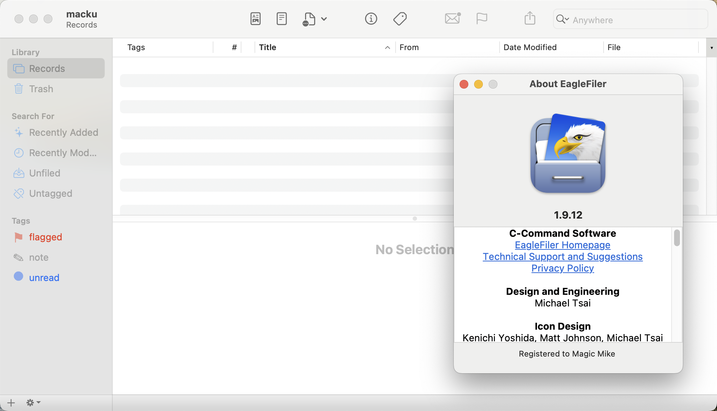This screenshot has width=717, height=411.
Task: Sort by the Date Modified column header
Action: click(551, 48)
